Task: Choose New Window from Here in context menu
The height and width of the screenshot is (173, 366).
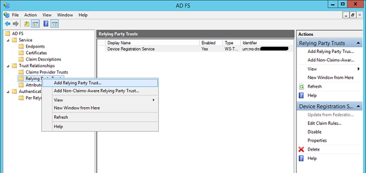Action: click(100, 108)
